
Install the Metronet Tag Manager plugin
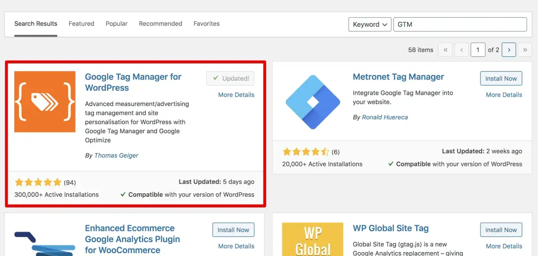pyautogui.click(x=501, y=78)
